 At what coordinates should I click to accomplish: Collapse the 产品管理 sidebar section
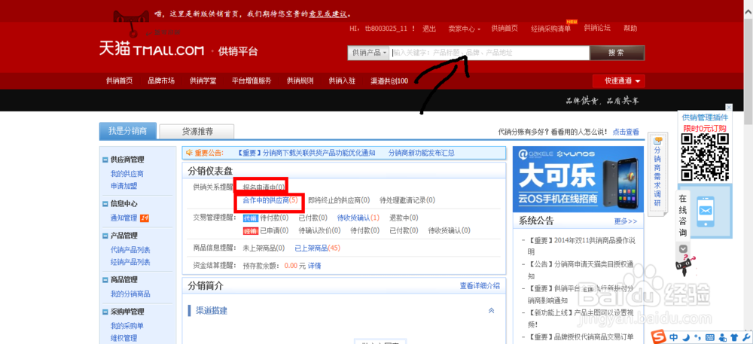click(x=105, y=236)
